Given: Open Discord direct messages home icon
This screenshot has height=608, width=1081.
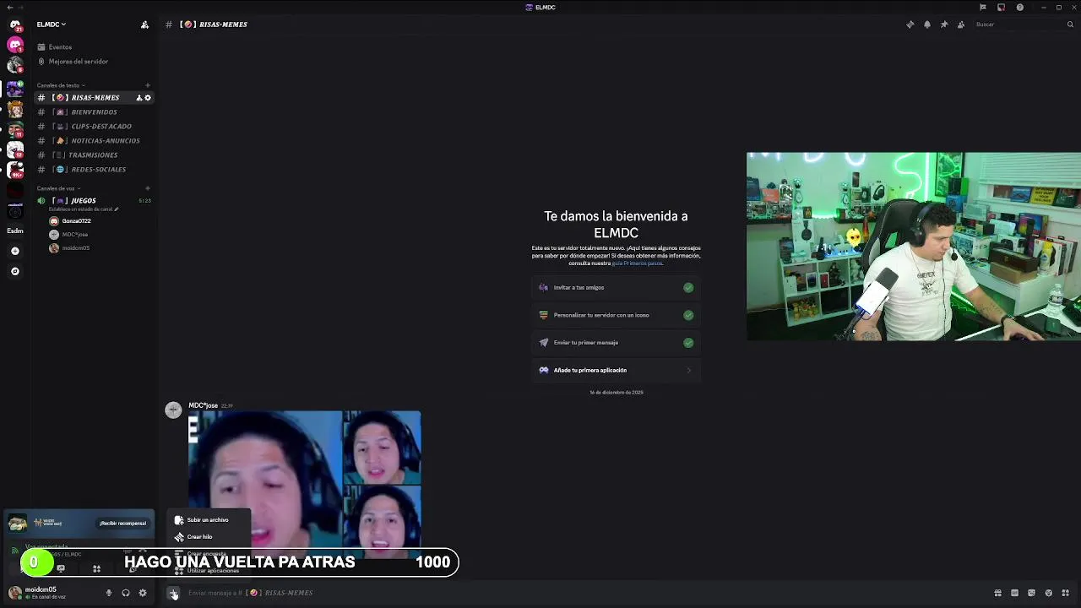Looking at the screenshot, I should coord(15,25).
